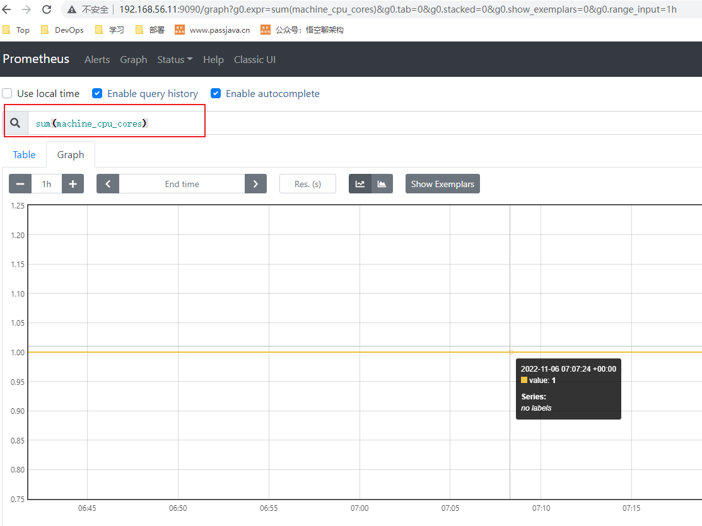
Task: Select the Graph tab in the panel
Action: [x=70, y=155]
